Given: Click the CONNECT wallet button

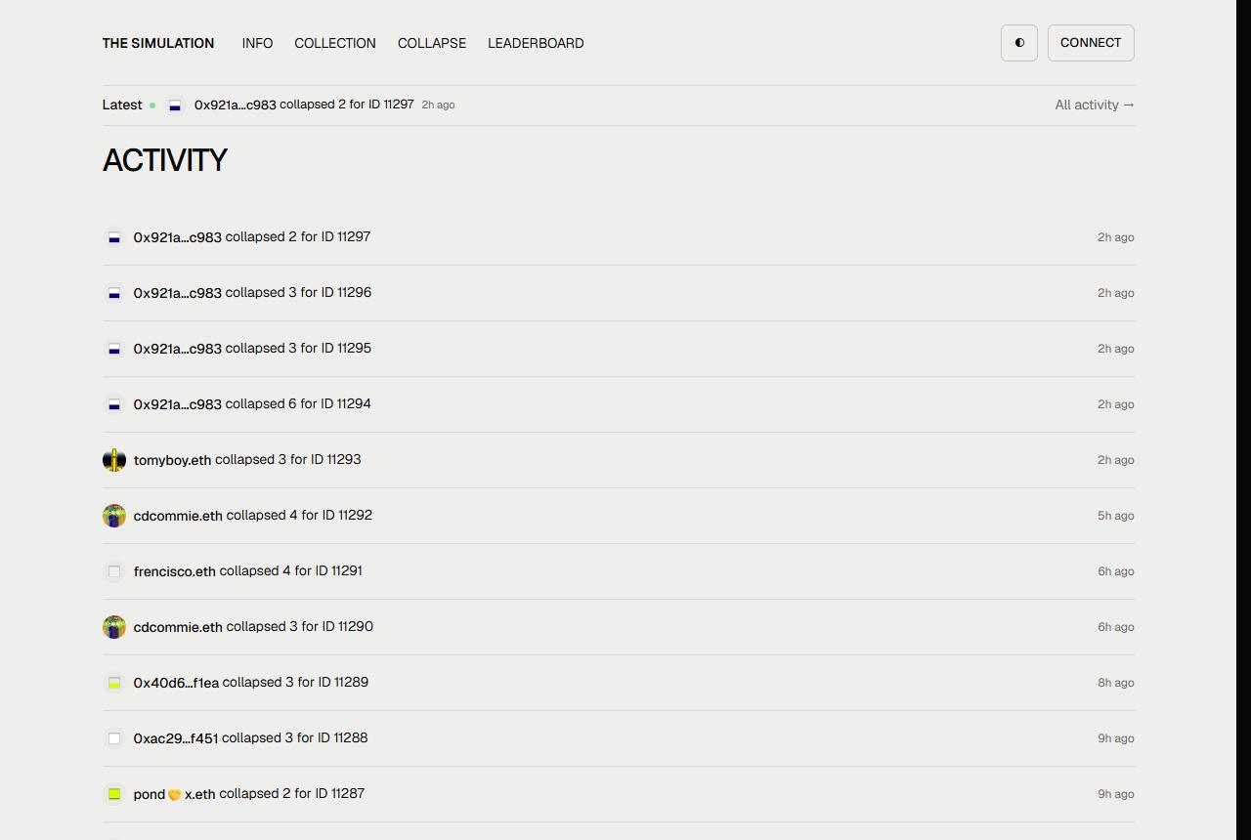Looking at the screenshot, I should coord(1091,43).
